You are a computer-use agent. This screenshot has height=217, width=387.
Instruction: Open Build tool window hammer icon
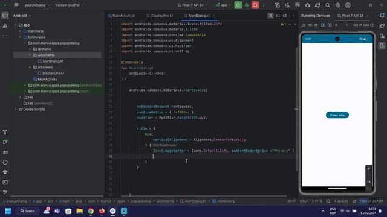pos(5,132)
